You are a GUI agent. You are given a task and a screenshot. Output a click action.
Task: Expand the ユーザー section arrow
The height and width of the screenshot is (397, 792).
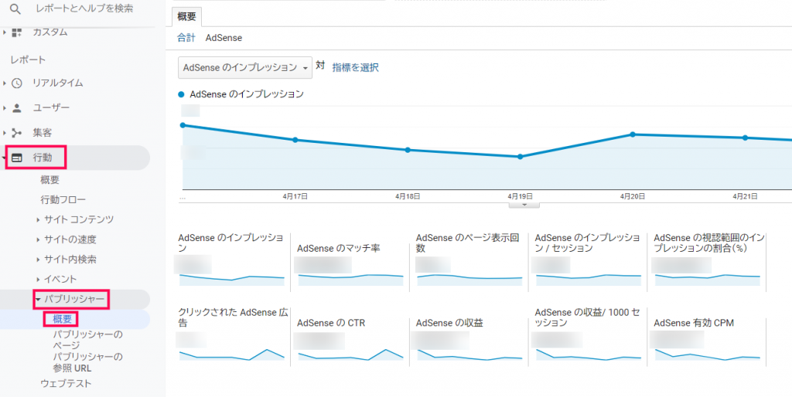5,108
